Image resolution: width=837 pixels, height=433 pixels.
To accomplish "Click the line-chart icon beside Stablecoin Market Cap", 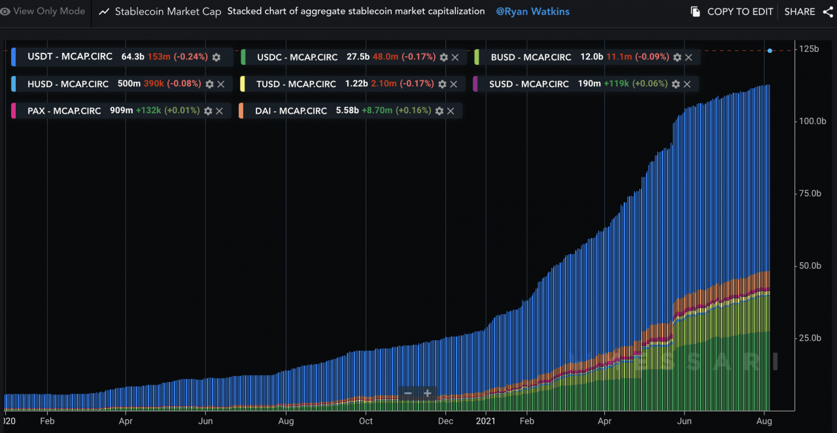I will pos(103,11).
